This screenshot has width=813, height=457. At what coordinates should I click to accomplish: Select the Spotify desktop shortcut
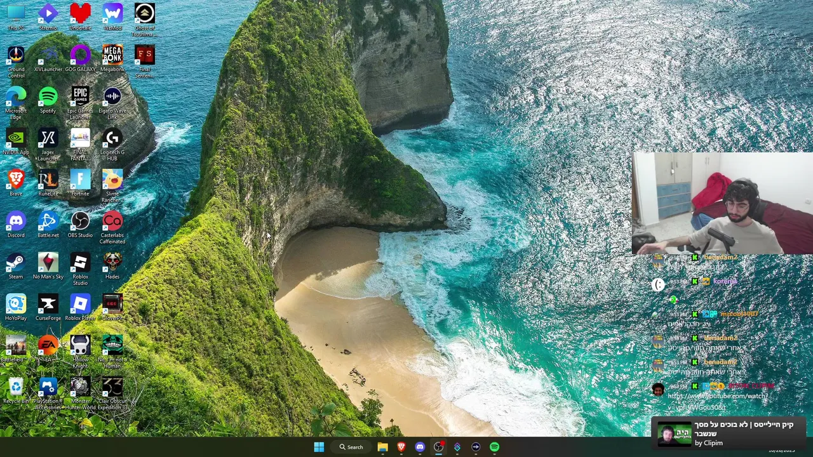[48, 100]
